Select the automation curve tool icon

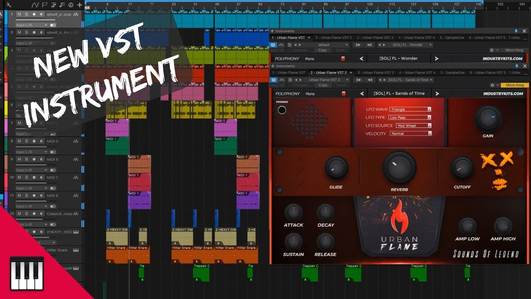pyautogui.click(x=35, y=5)
